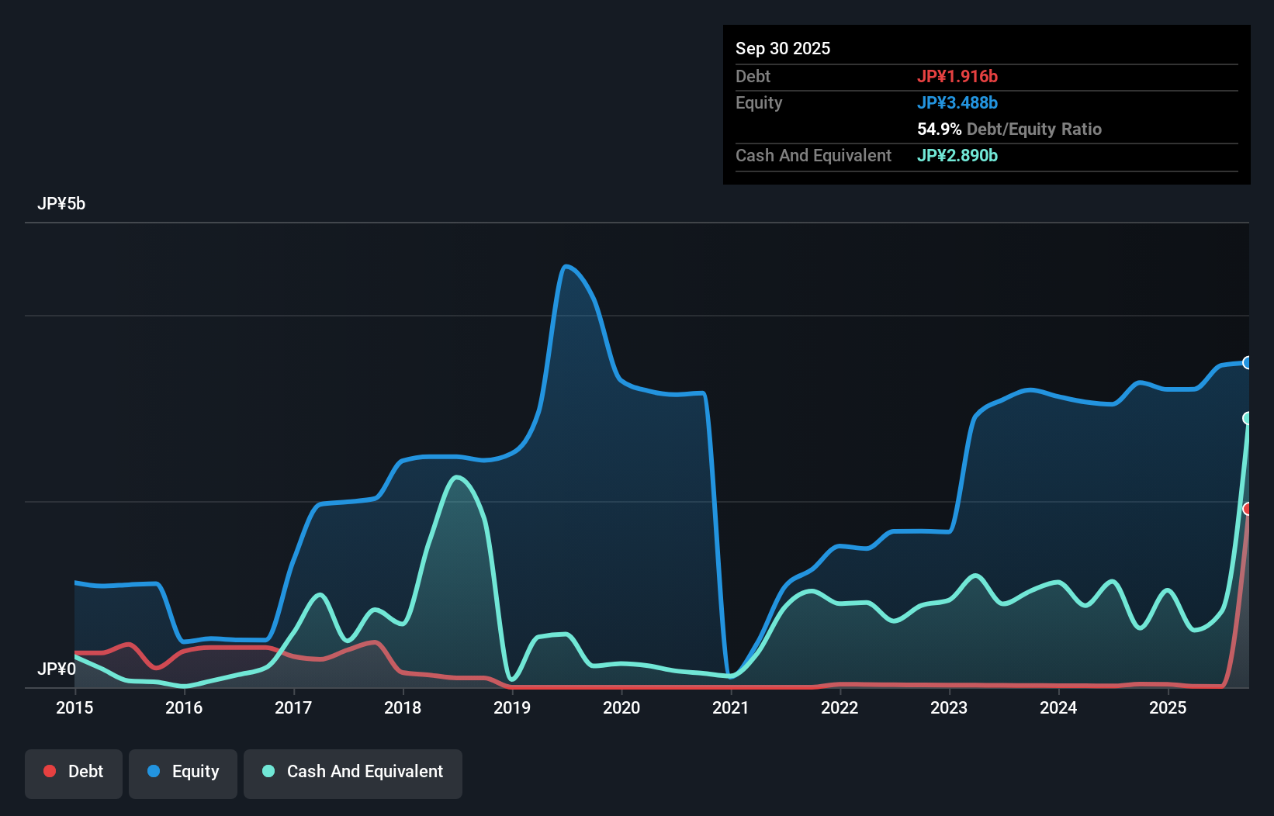Click the red Debt endpoint marker on chart
This screenshot has width=1274, height=816.
pos(1248,509)
